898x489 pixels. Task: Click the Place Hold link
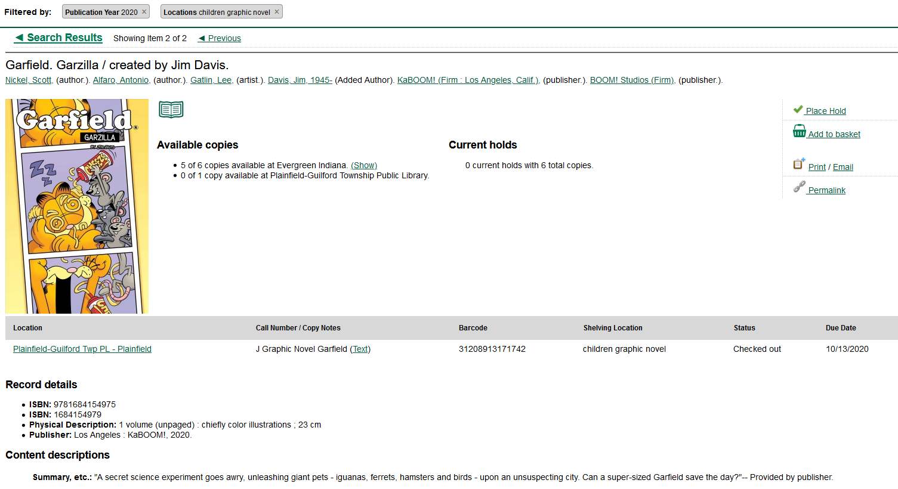point(826,111)
